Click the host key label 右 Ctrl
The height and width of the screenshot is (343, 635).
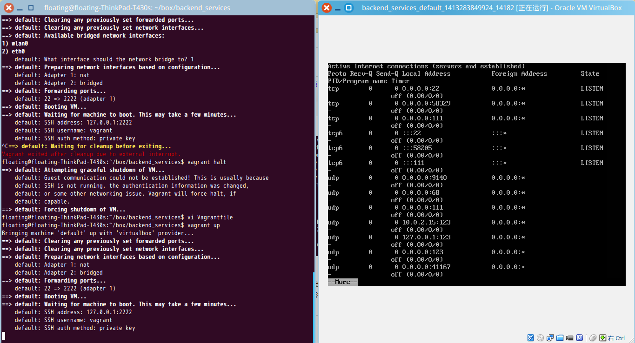click(x=616, y=338)
